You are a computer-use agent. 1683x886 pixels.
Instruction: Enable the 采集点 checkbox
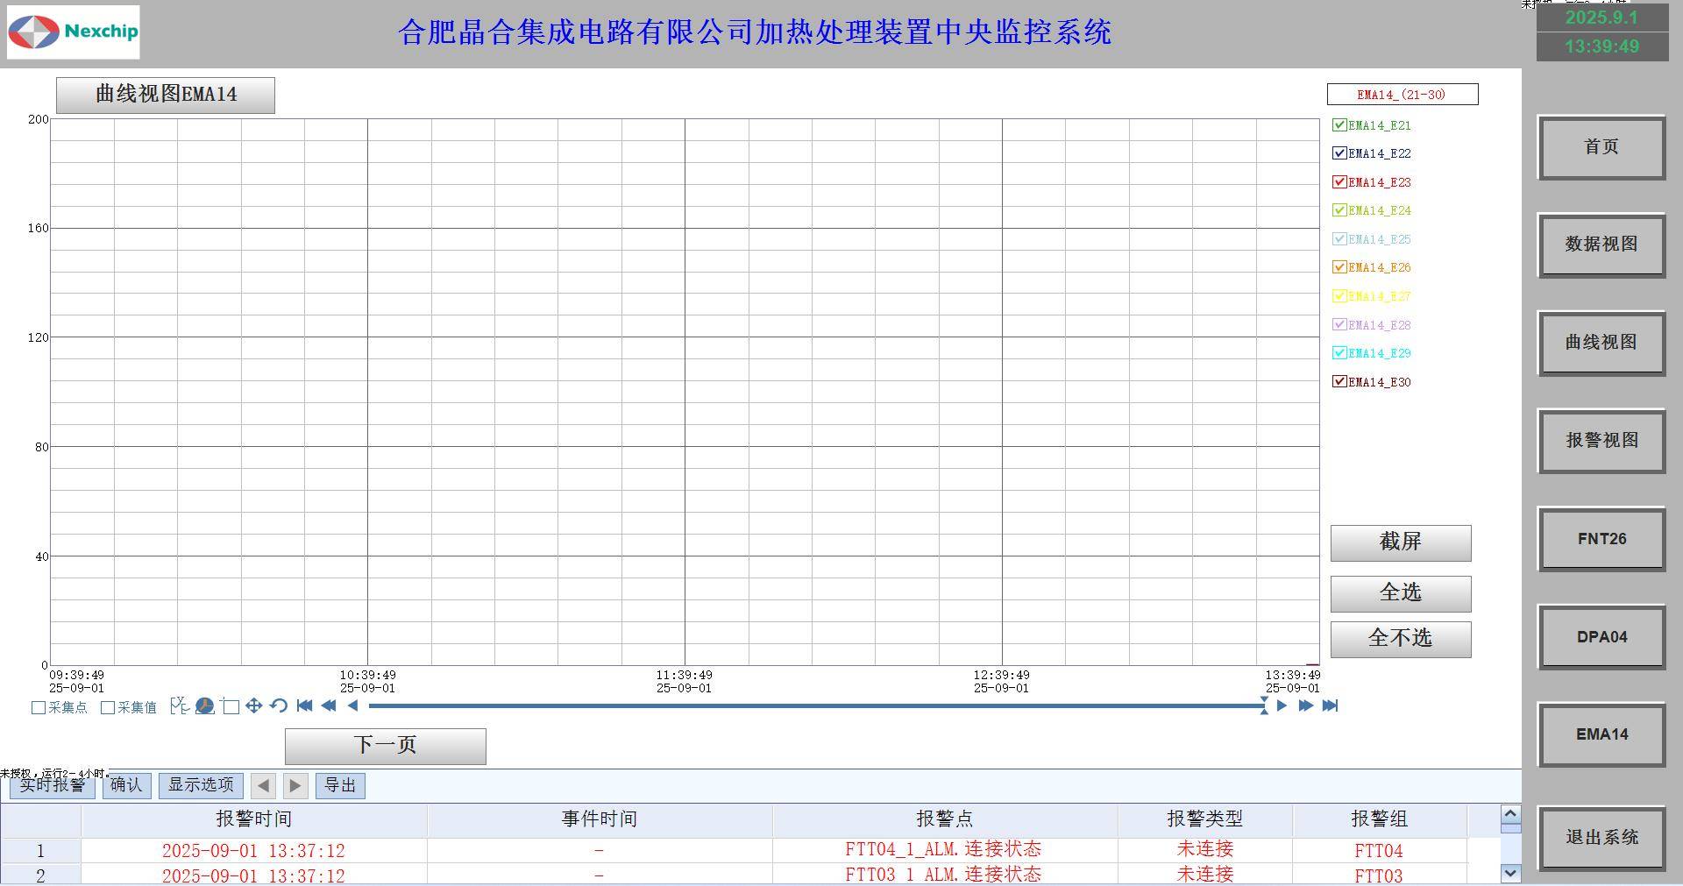pyautogui.click(x=39, y=708)
